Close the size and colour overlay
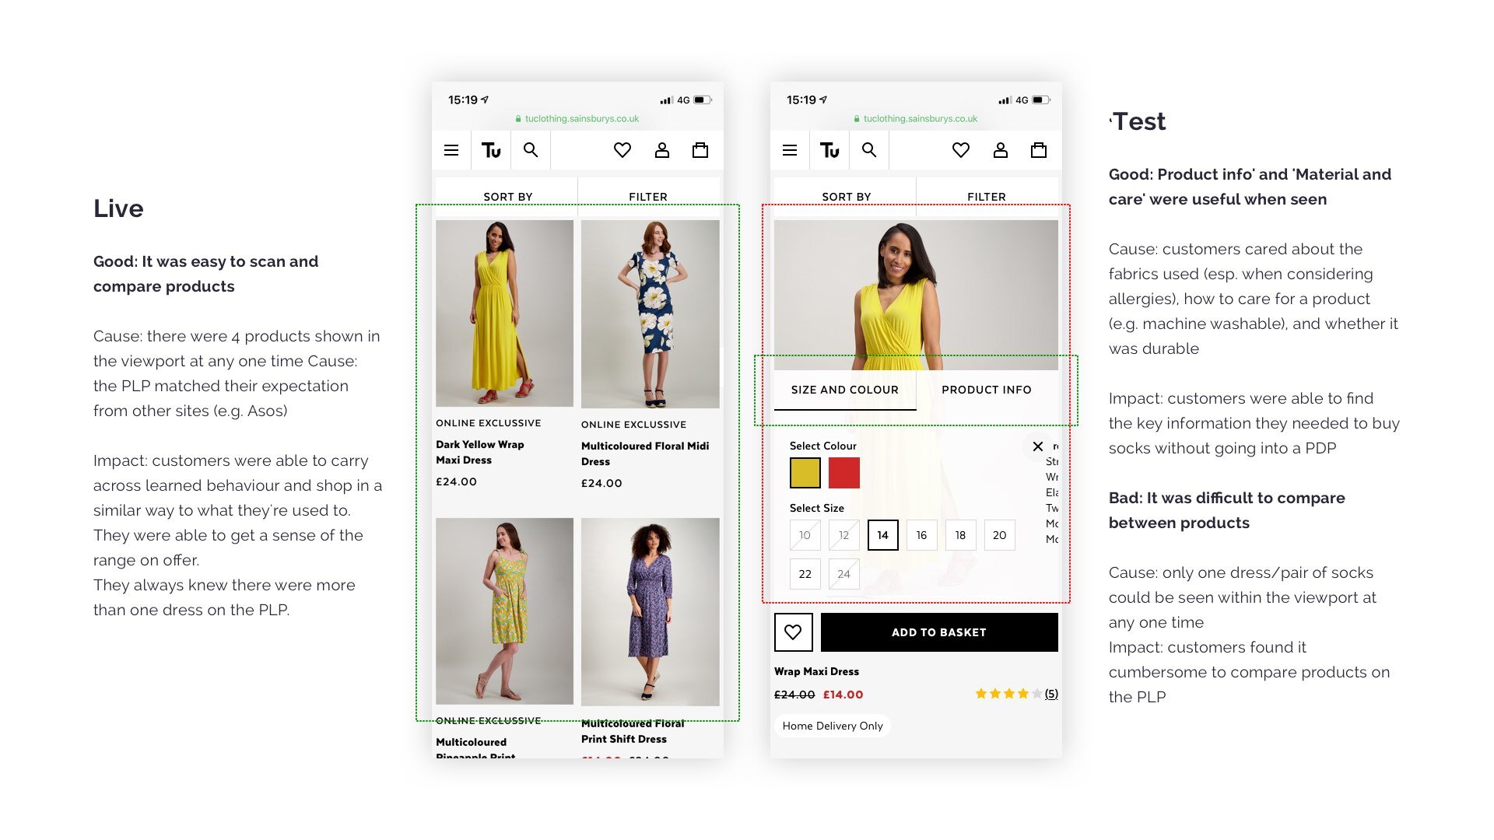The width and height of the screenshot is (1494, 840). [1037, 446]
